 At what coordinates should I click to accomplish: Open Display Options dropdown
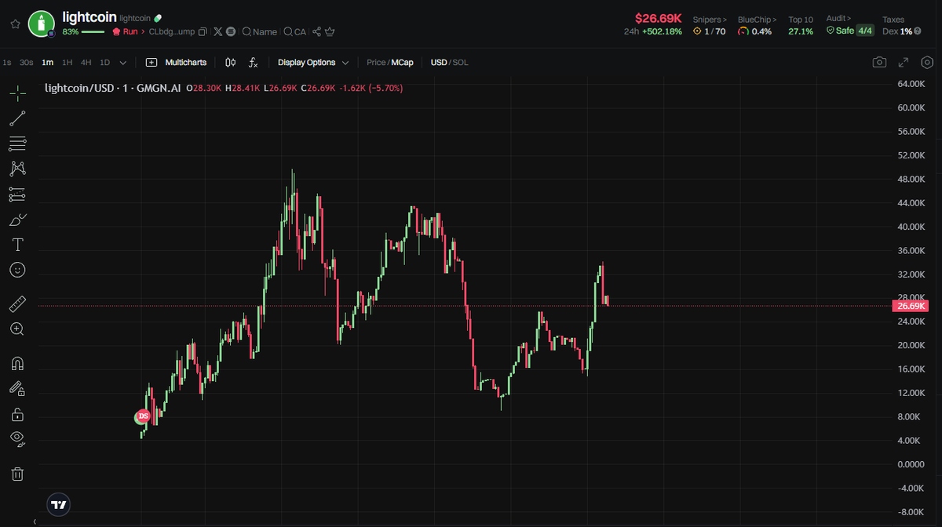pos(313,62)
